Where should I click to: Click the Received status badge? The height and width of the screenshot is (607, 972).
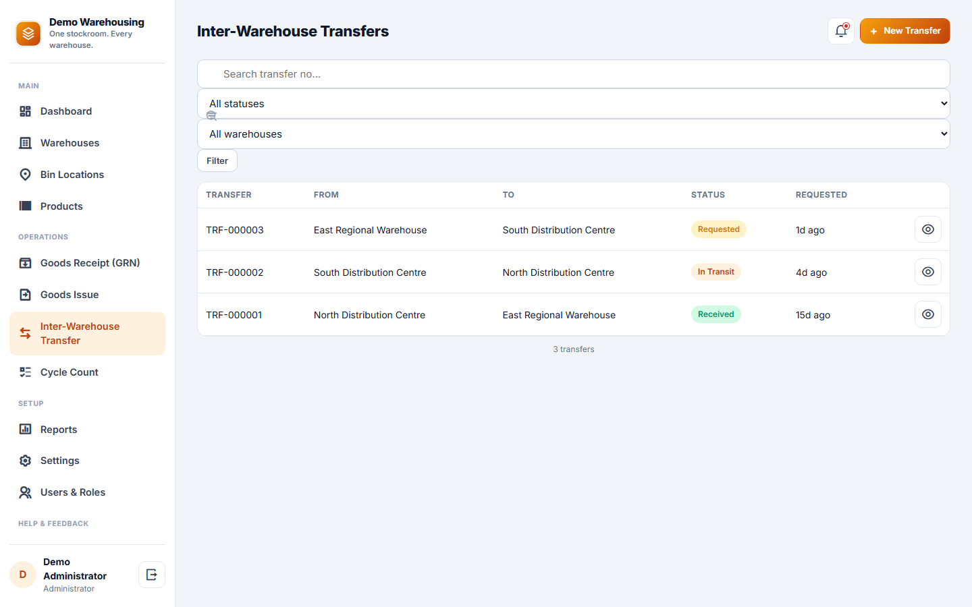click(715, 314)
